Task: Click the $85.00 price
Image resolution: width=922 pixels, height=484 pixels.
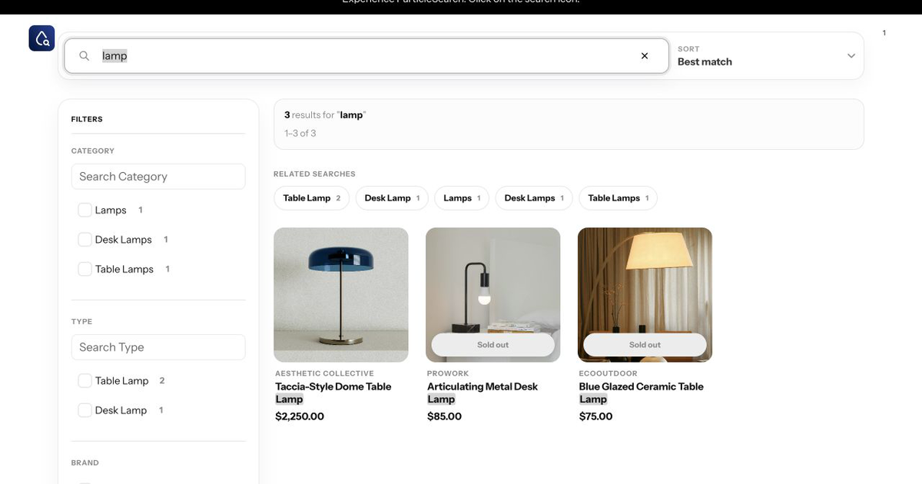Action: (x=444, y=416)
